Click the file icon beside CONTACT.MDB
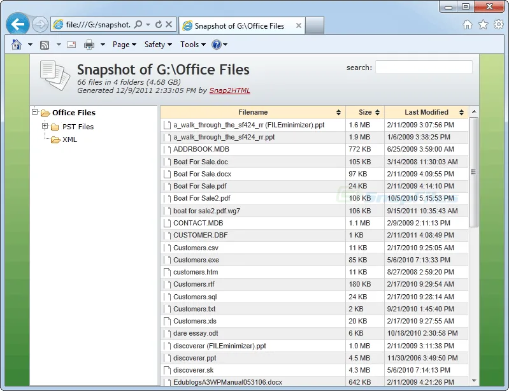Viewport: 509px width, 391px height. (167, 224)
